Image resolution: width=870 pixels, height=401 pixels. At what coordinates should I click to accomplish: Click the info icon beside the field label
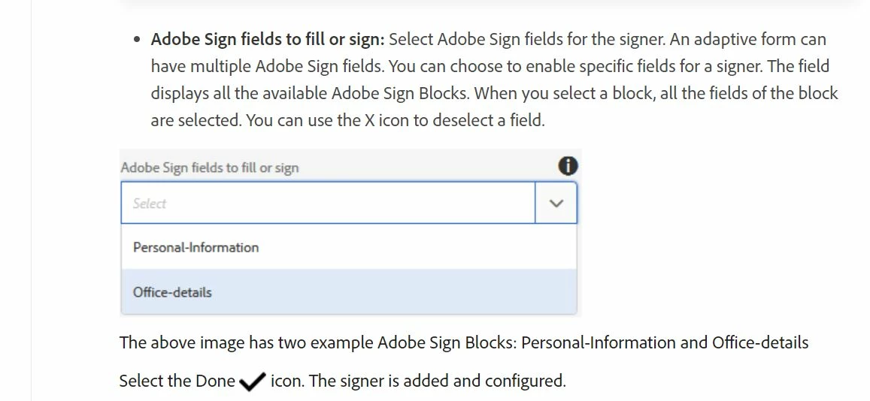click(x=568, y=166)
